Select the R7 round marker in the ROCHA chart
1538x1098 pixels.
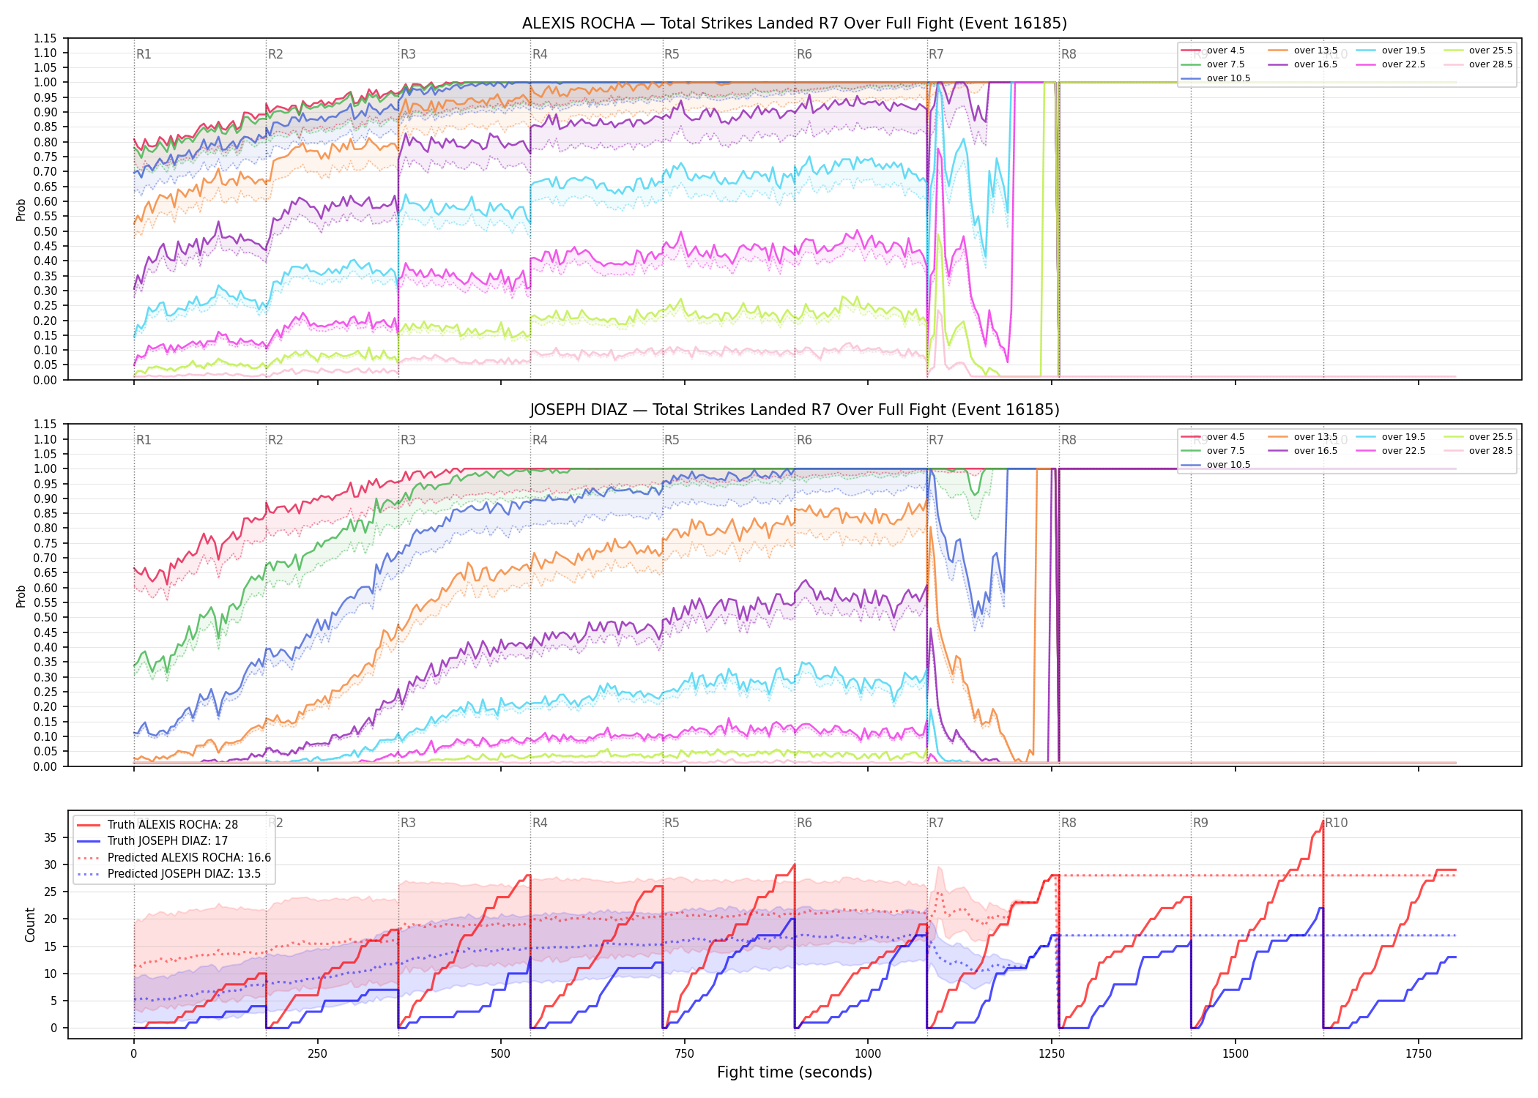click(x=936, y=54)
